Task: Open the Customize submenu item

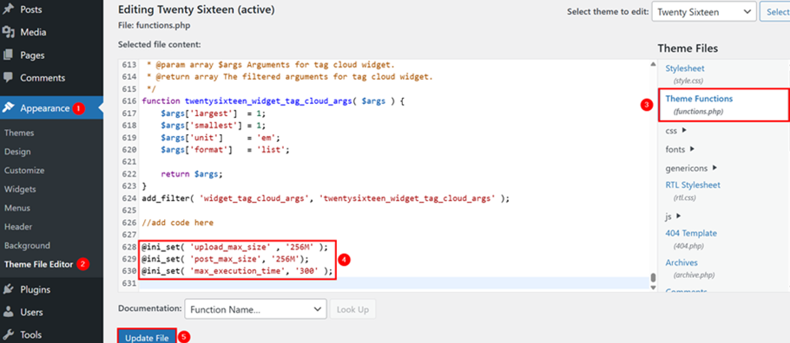Action: (24, 171)
